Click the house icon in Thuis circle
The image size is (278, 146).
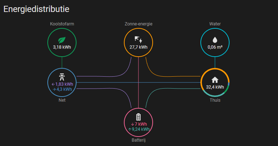pyautogui.click(x=215, y=80)
